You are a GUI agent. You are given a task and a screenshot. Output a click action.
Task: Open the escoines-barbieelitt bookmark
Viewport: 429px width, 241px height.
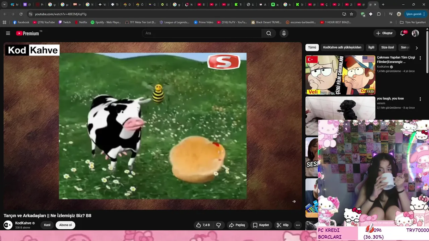(301, 22)
